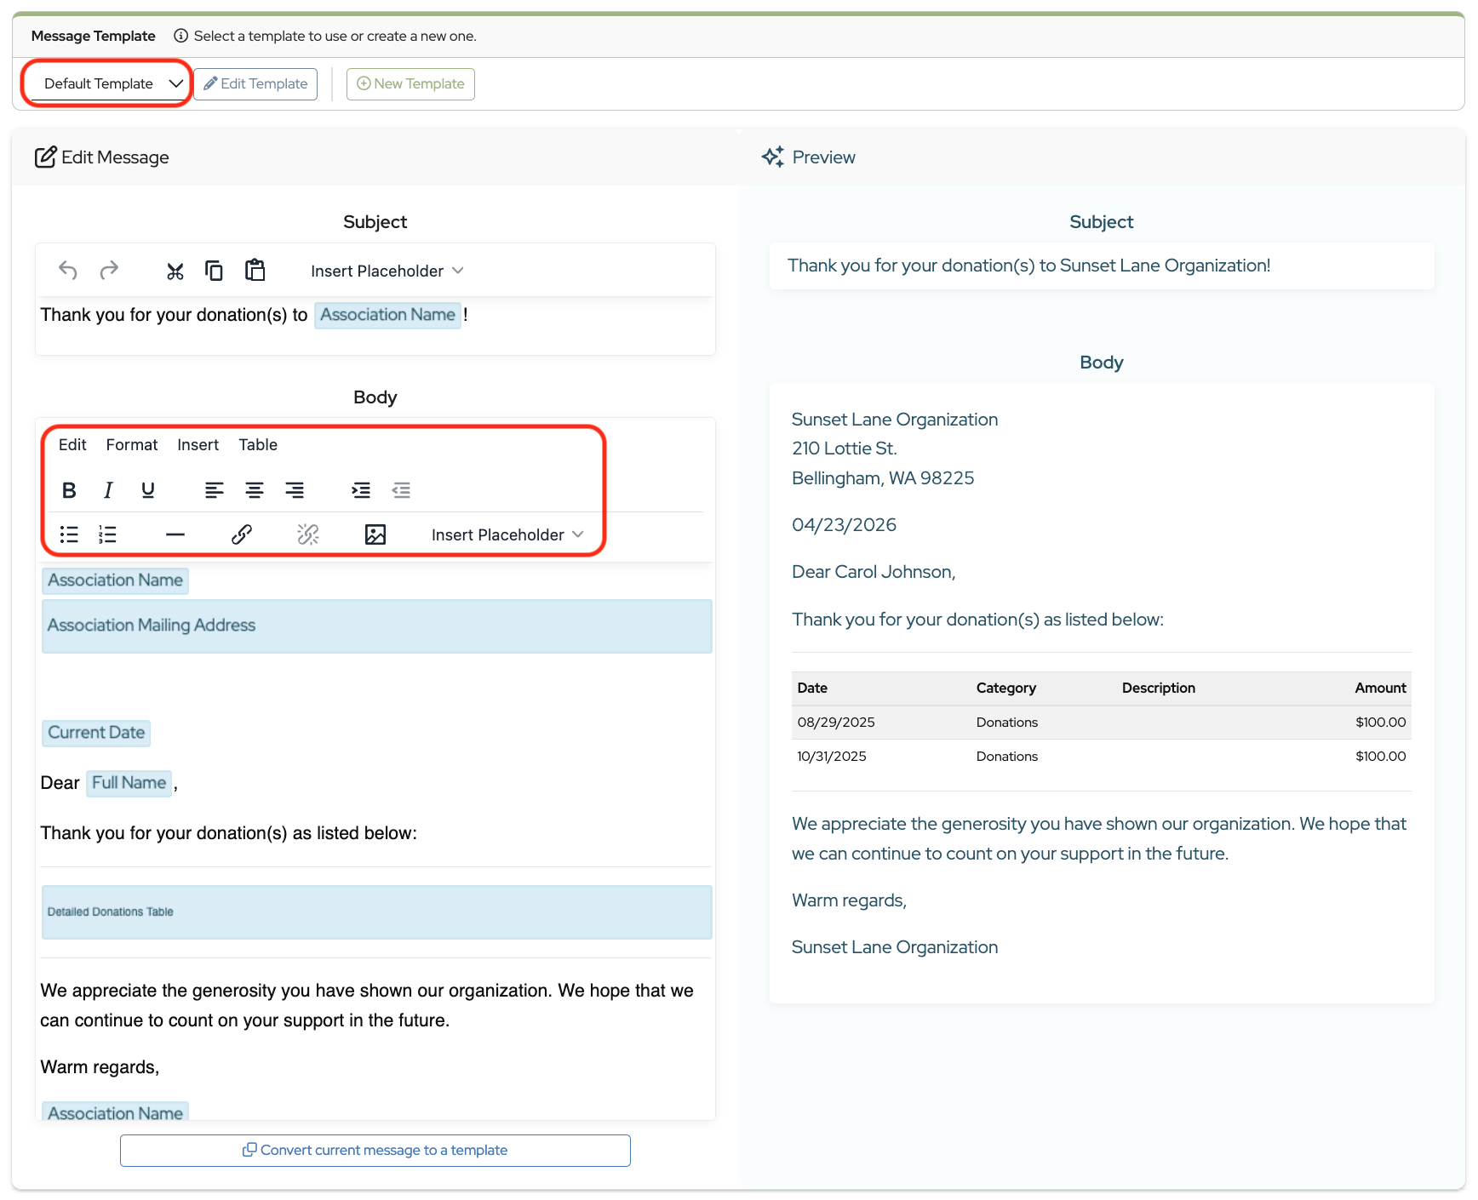Insert a horizontal line in Body

[x=175, y=534]
